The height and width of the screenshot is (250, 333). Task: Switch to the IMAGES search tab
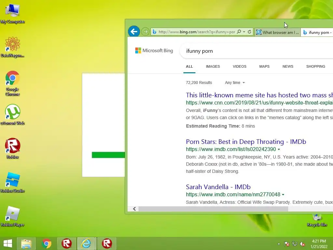point(213,66)
